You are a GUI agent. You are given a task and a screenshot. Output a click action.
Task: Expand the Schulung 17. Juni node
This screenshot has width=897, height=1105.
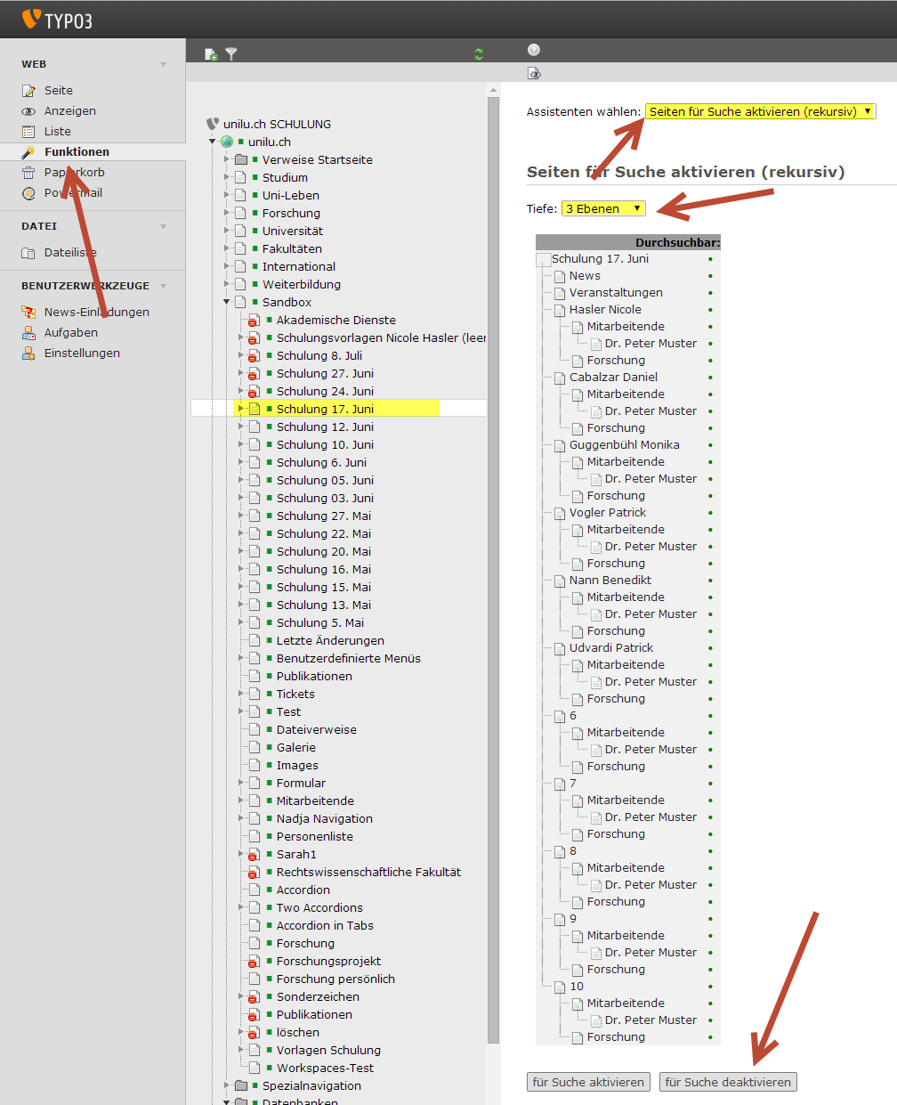coord(241,409)
